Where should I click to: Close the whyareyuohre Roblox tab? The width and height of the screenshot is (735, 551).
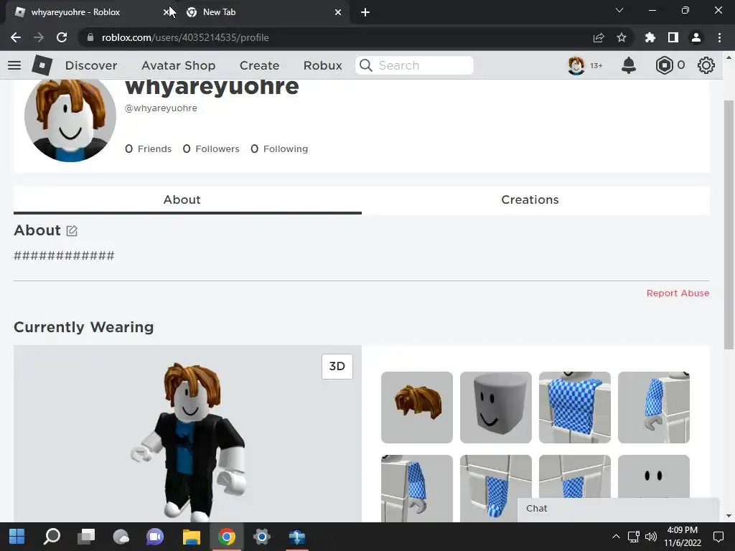[166, 12]
